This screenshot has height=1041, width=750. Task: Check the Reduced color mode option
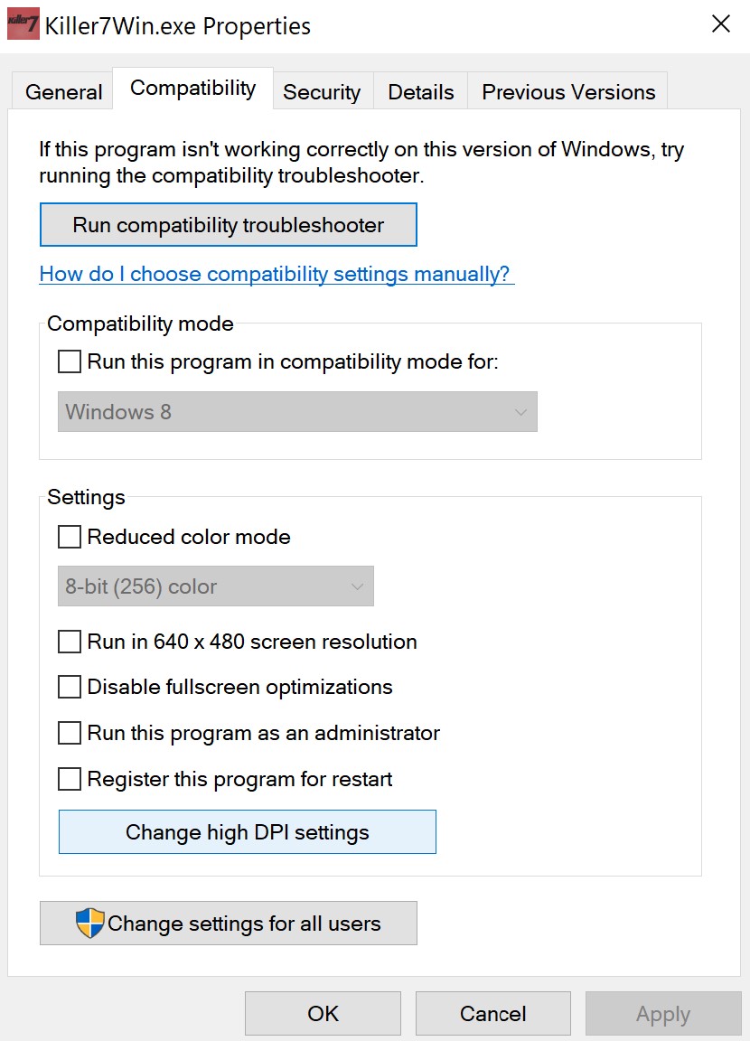coord(70,537)
